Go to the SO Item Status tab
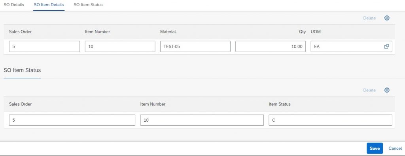The width and height of the screenshot is (405, 156). coord(88,5)
